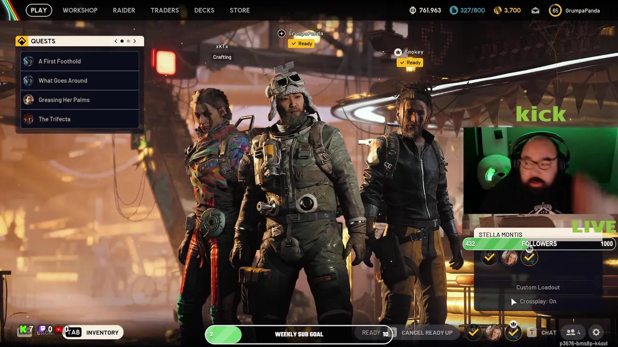
Task: Open the RAIDER tab
Action: (124, 10)
